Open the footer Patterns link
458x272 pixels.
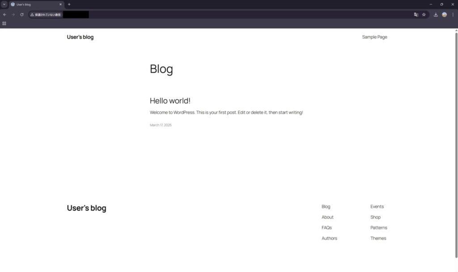click(x=378, y=228)
